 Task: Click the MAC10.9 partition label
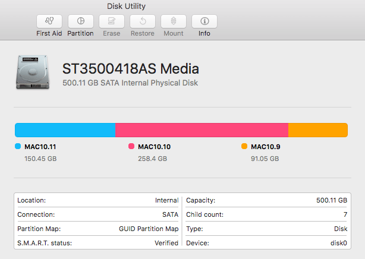266,147
